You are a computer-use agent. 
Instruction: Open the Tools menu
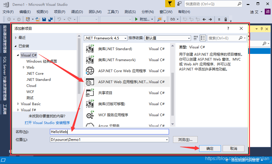(113, 12)
